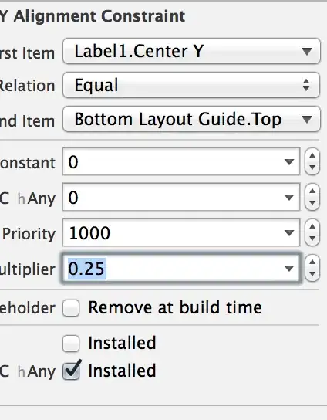The image size is (327, 420).
Task: Check the default Installed checkbox
Action: tap(71, 344)
